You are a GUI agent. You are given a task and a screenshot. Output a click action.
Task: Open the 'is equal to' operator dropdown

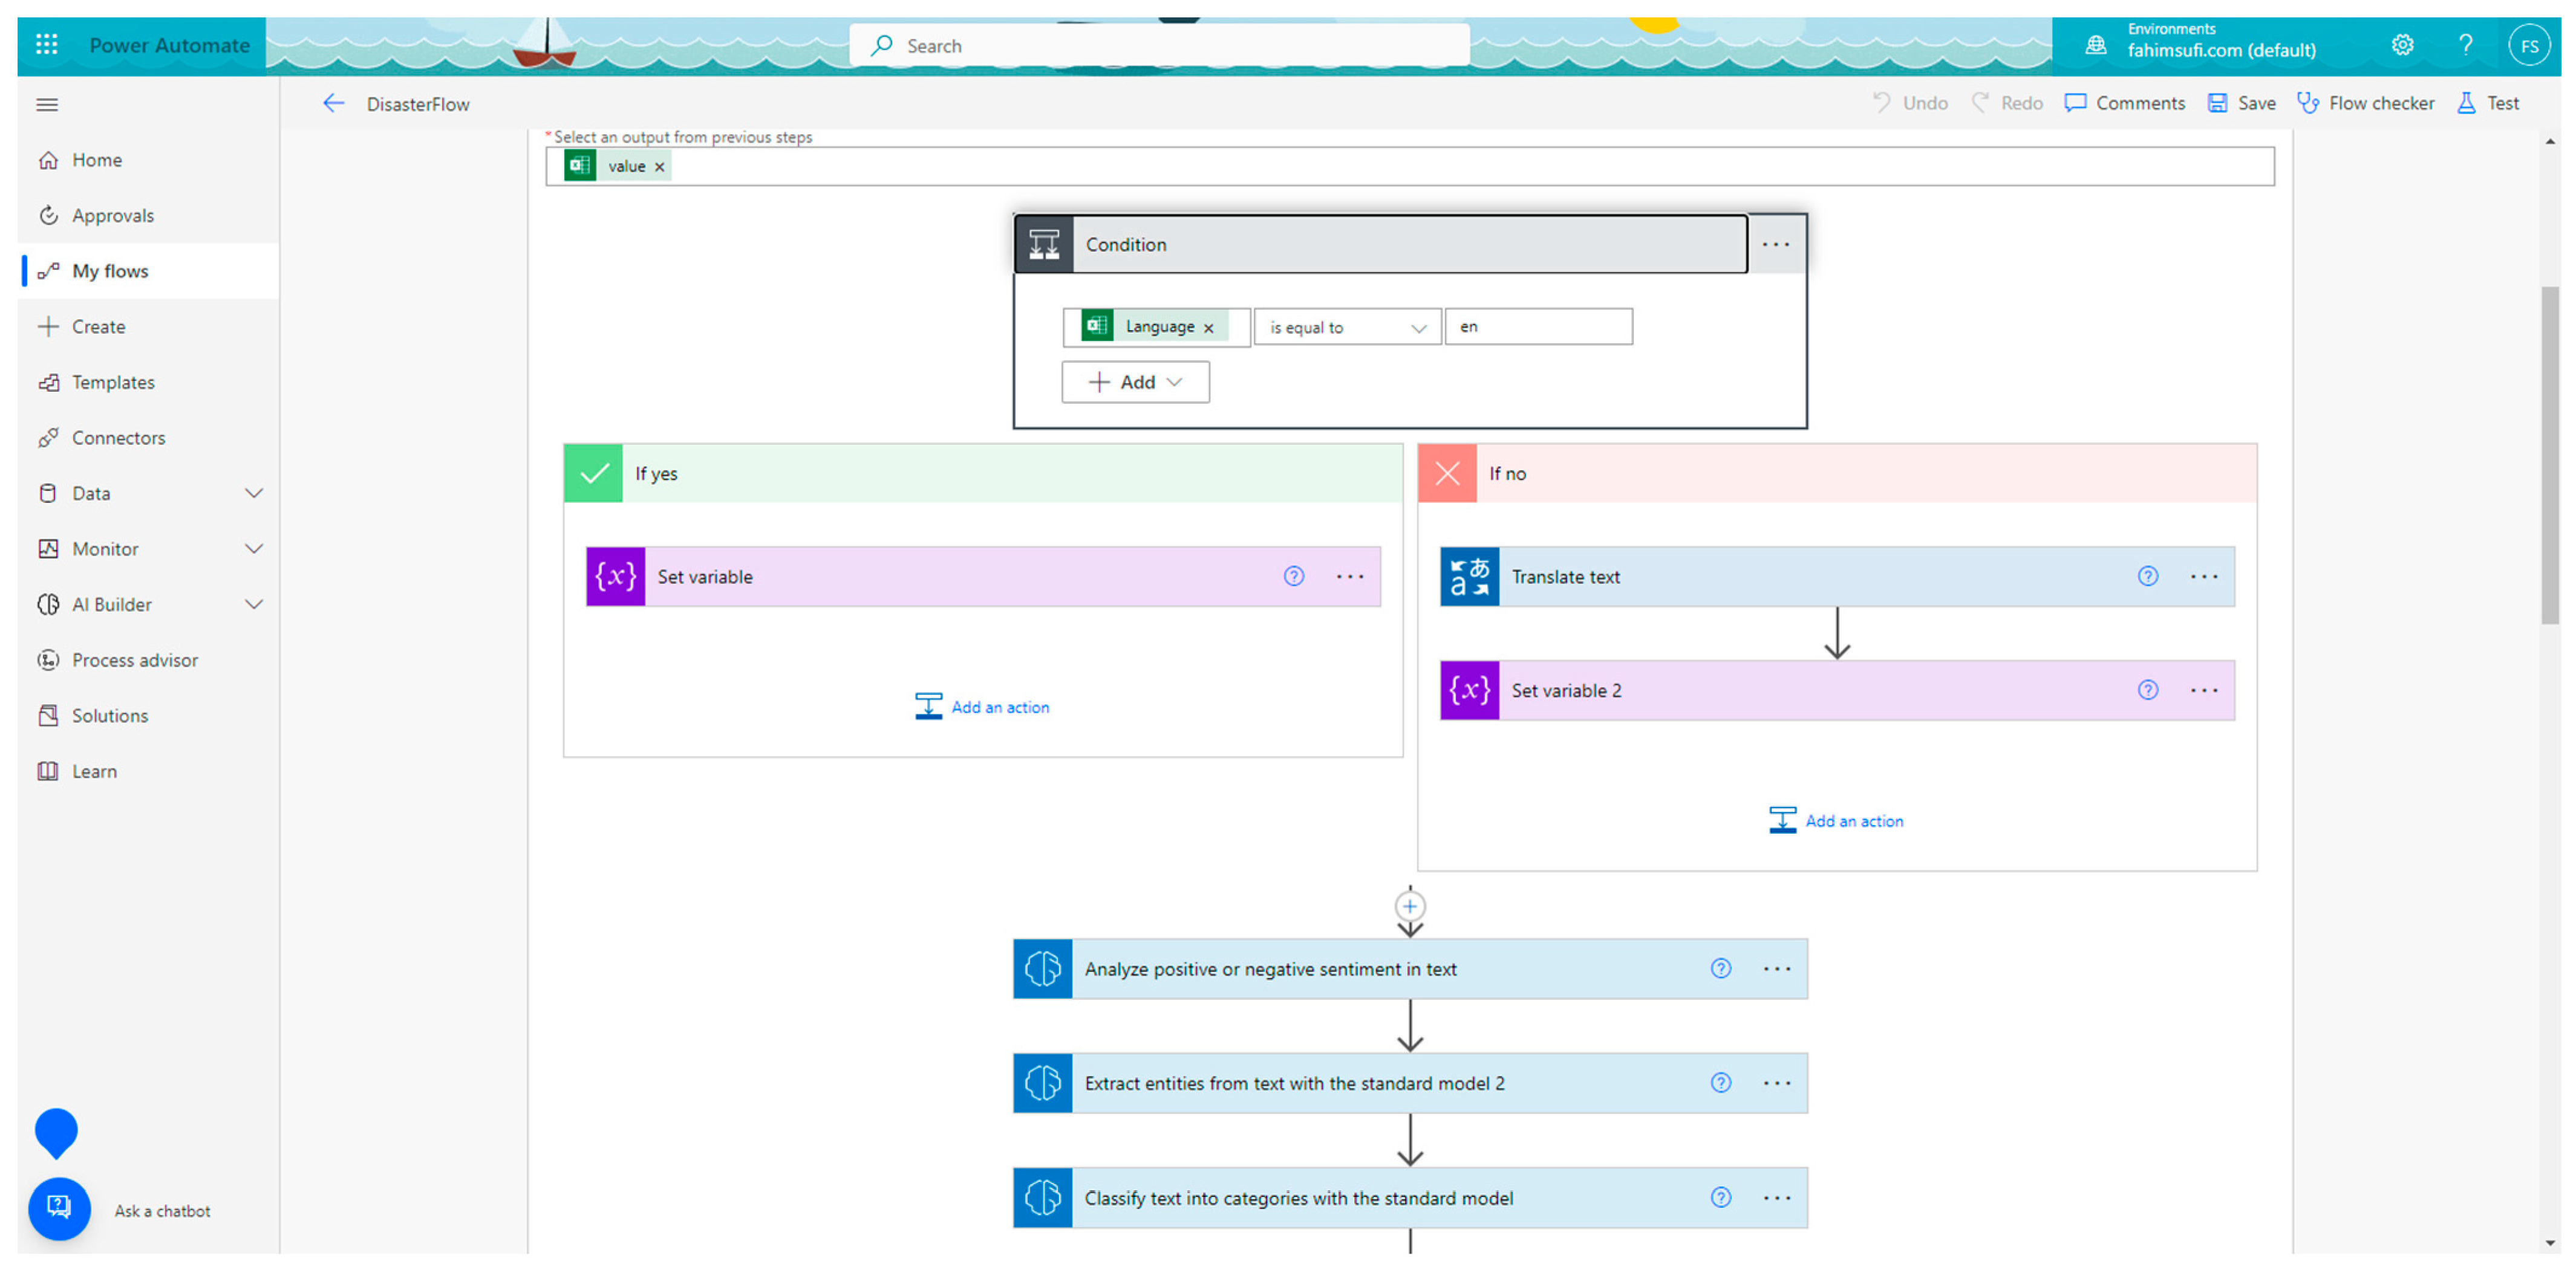click(1346, 328)
